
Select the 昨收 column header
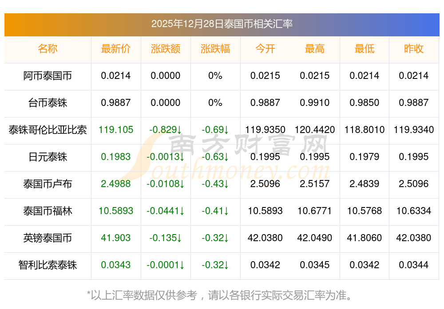414,49
